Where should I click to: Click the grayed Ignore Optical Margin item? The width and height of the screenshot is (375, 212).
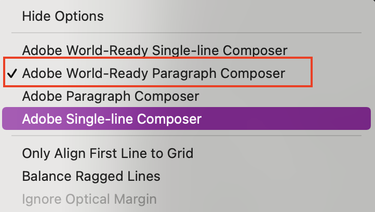[x=89, y=199]
